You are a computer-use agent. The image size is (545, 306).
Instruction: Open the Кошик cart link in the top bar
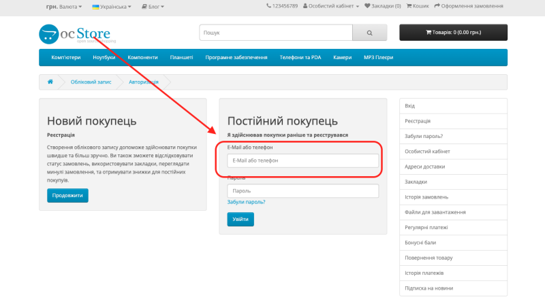click(x=418, y=6)
